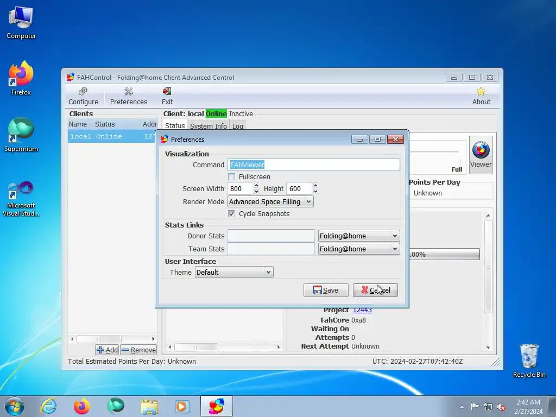556x417 pixels.
Task: Click the Height value field
Action: (299, 188)
